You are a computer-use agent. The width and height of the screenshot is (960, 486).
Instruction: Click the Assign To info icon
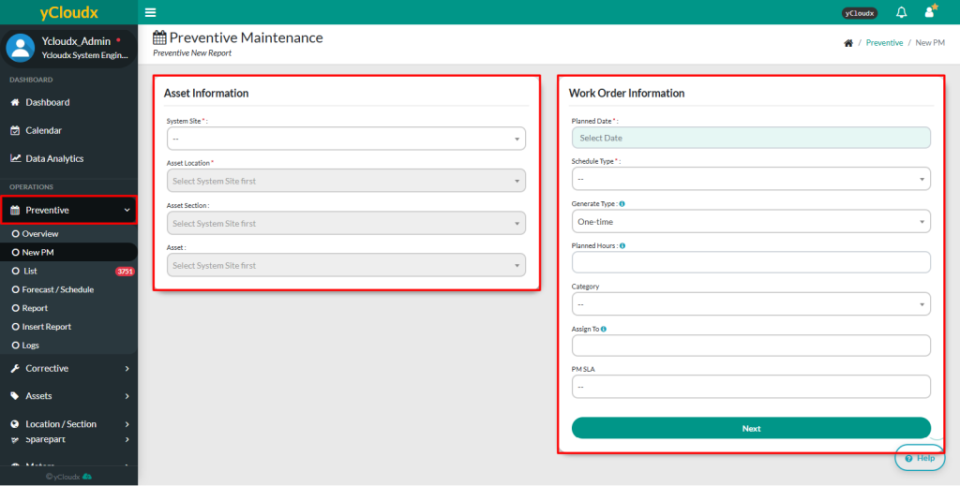[604, 329]
